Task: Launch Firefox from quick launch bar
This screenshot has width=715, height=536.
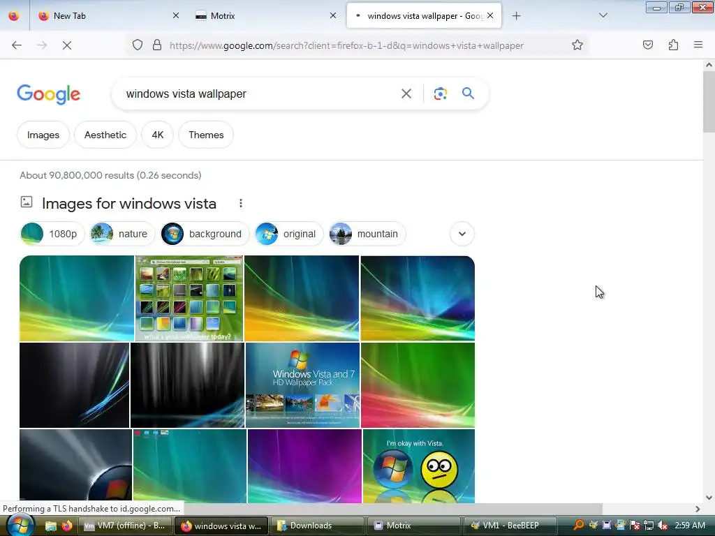Action: click(67, 526)
